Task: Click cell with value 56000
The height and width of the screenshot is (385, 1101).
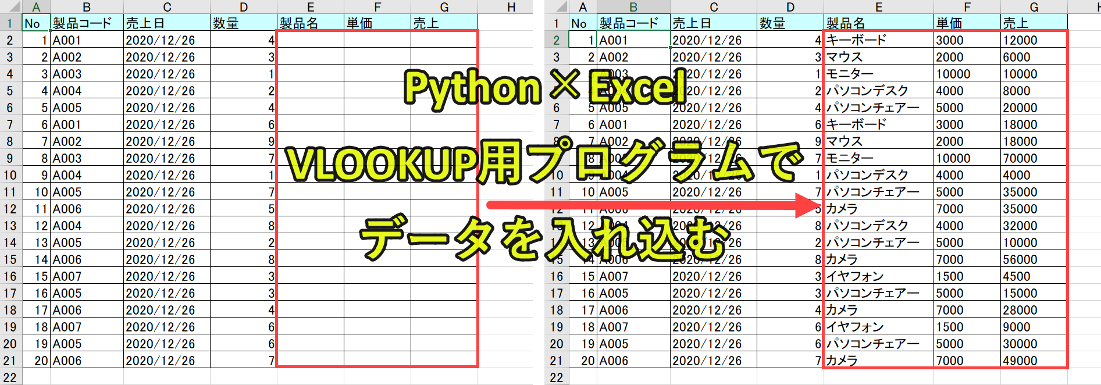Action: tap(1034, 259)
